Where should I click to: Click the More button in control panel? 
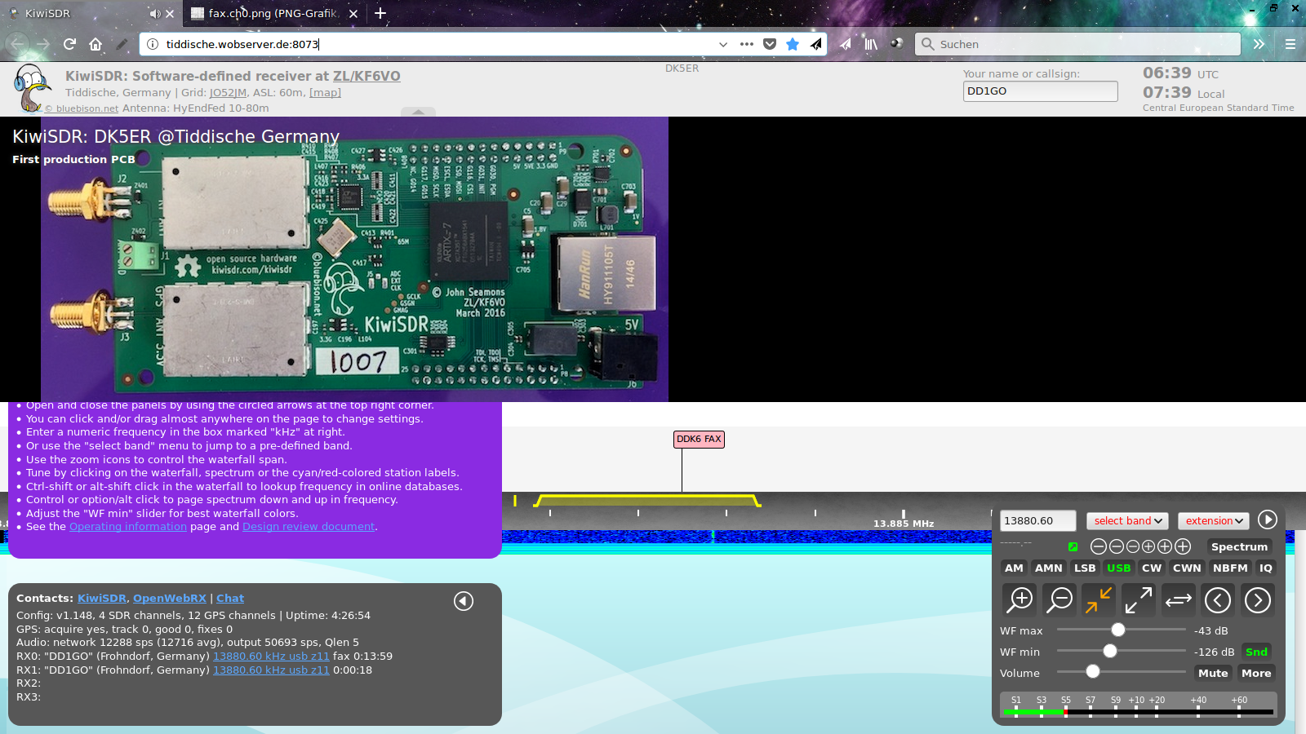(1256, 673)
